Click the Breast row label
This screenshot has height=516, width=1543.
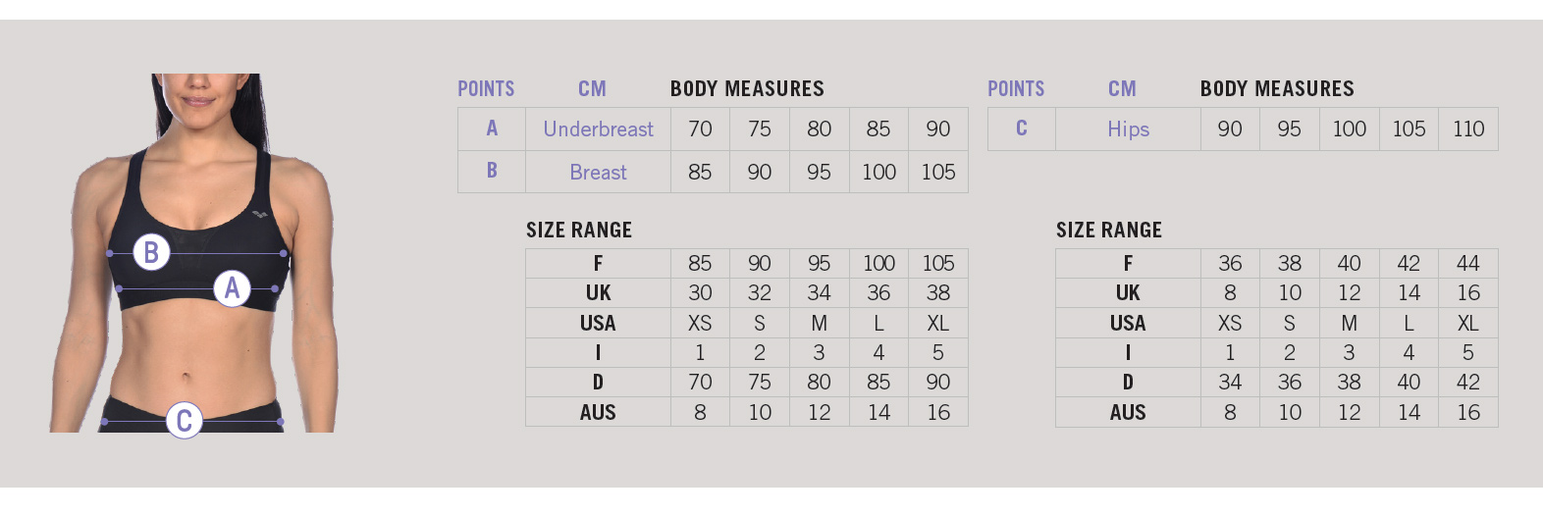pyautogui.click(x=598, y=172)
